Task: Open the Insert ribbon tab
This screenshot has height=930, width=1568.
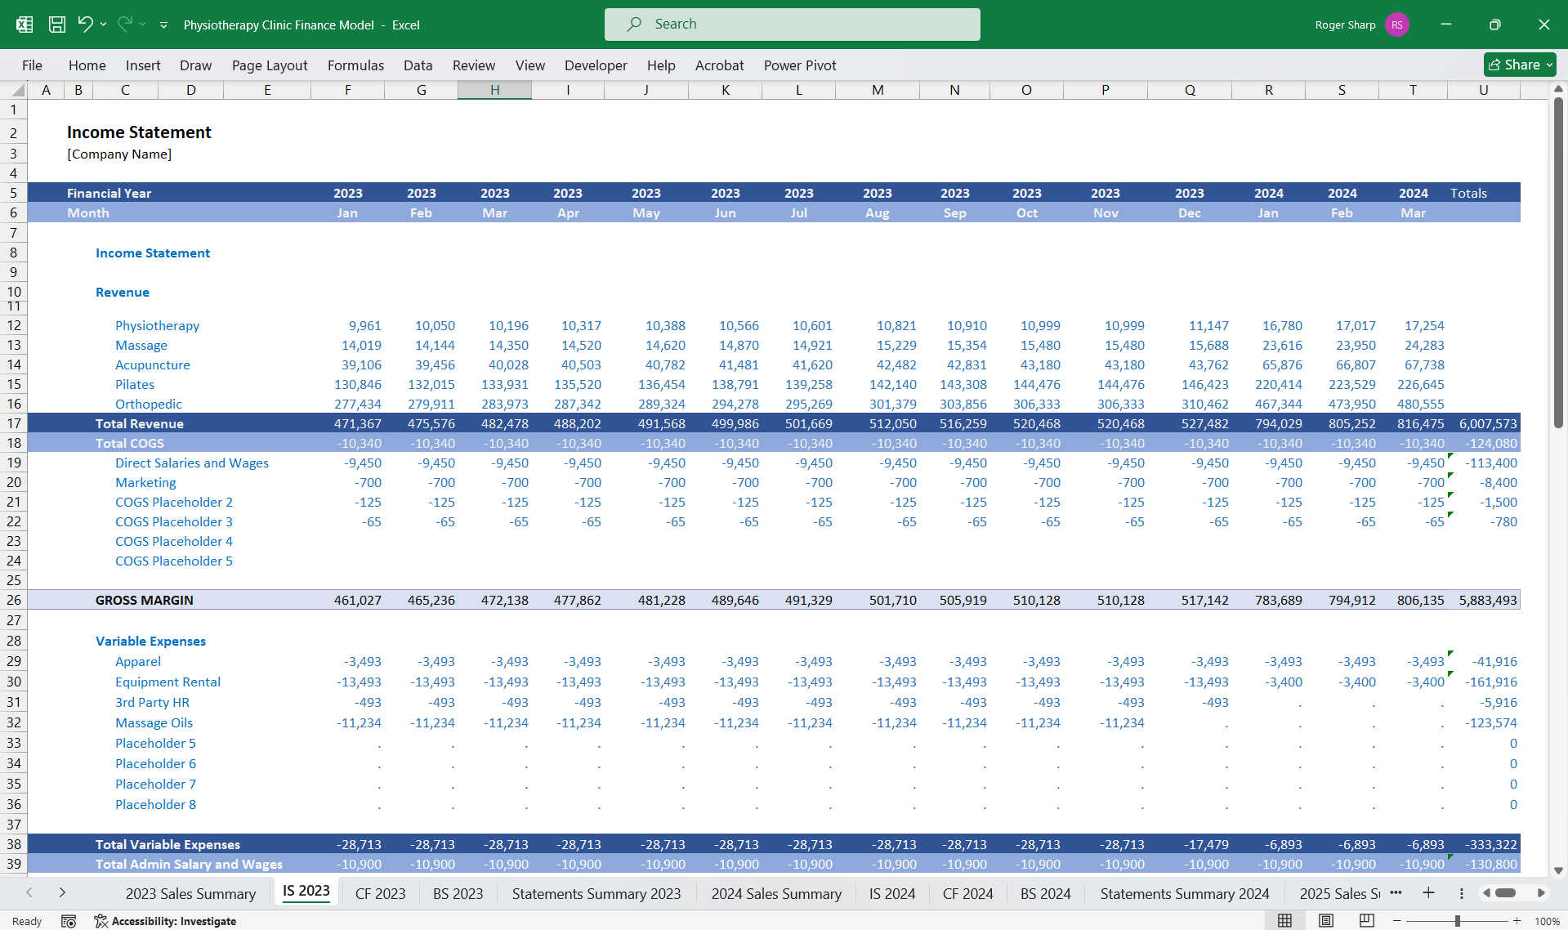Action: coord(143,65)
